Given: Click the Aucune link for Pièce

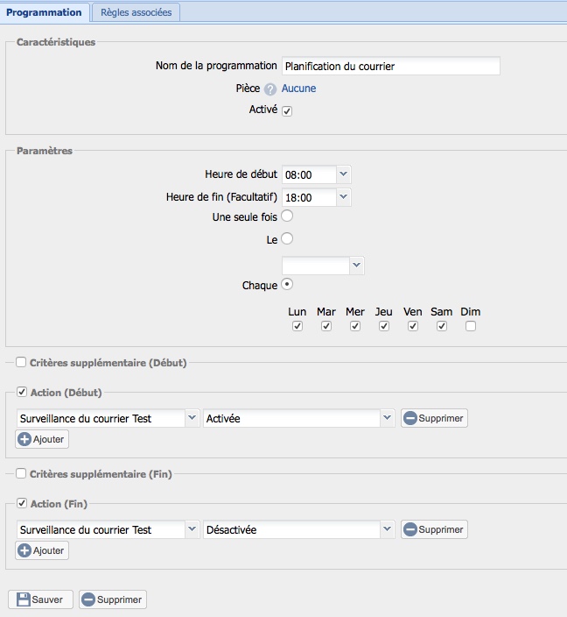Looking at the screenshot, I should tap(299, 89).
